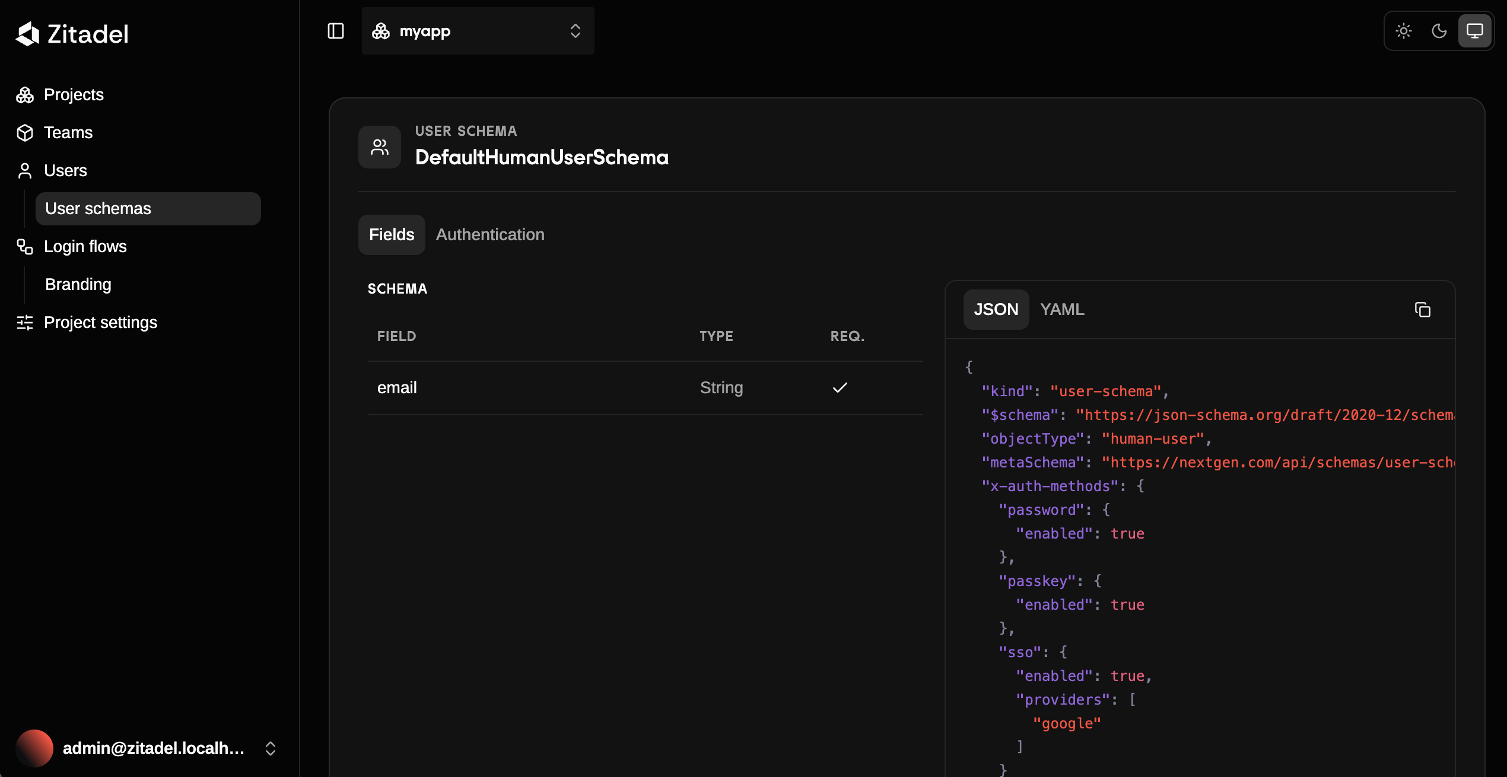
Task: Switch to light theme sun icon
Action: [1404, 31]
